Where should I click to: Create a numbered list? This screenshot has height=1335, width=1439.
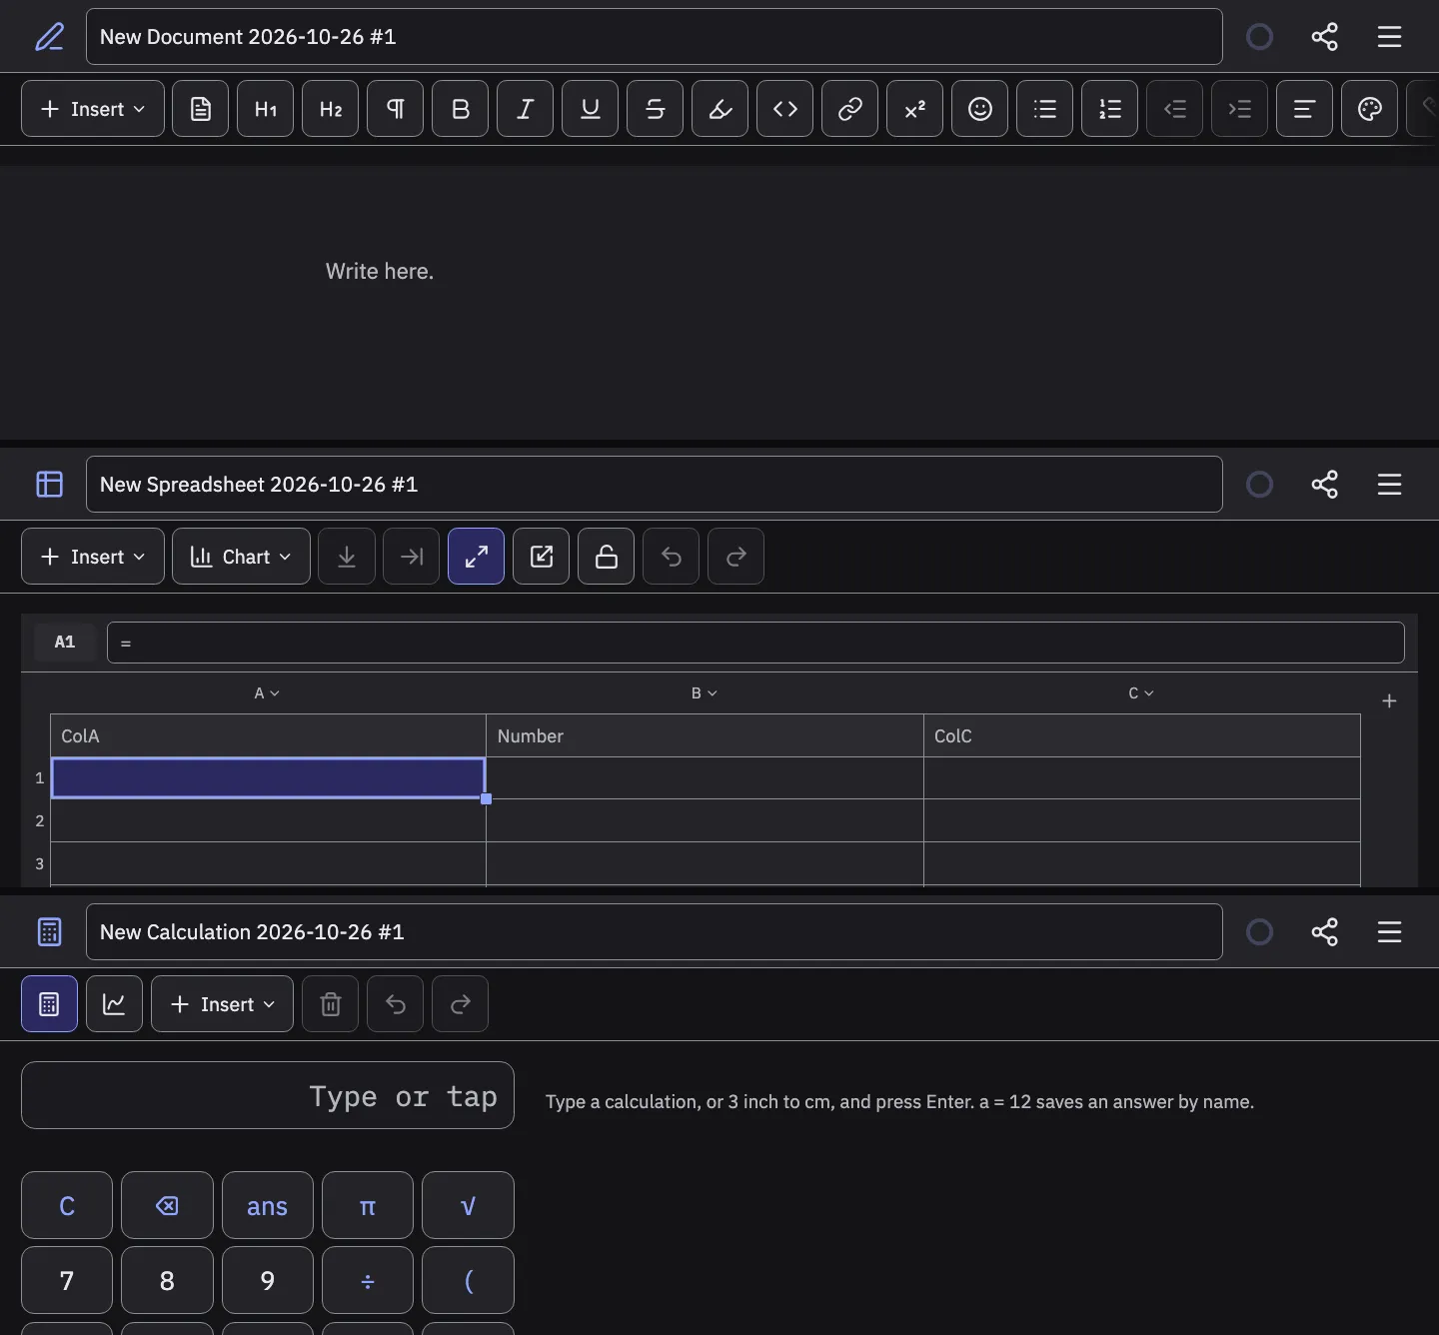[x=1109, y=109]
